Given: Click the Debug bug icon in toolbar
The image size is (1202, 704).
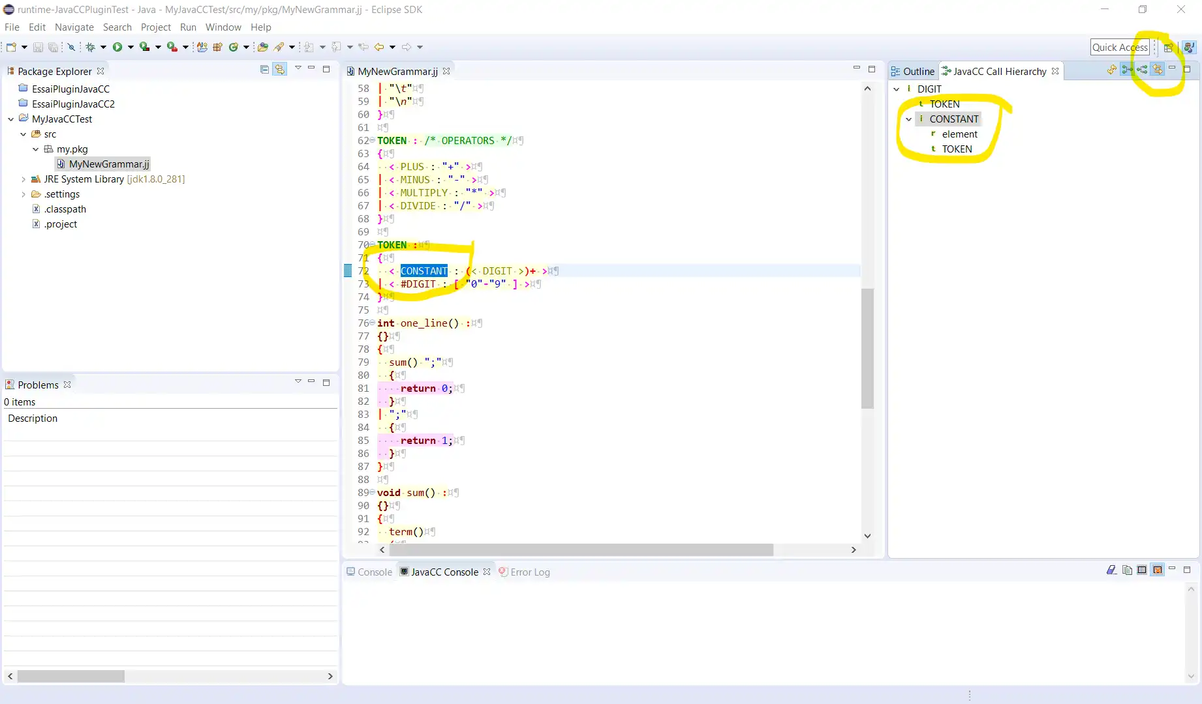Looking at the screenshot, I should point(91,47).
